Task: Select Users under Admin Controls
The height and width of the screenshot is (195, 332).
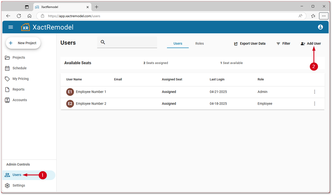Action: 29,175
